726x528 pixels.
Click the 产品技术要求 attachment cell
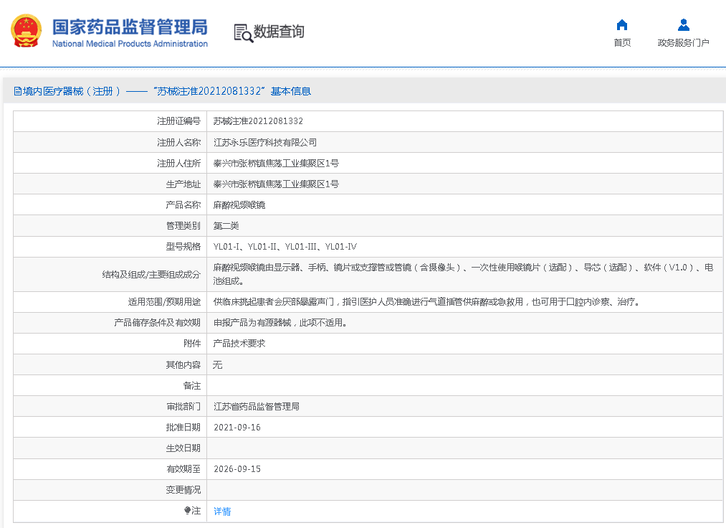pos(239,344)
